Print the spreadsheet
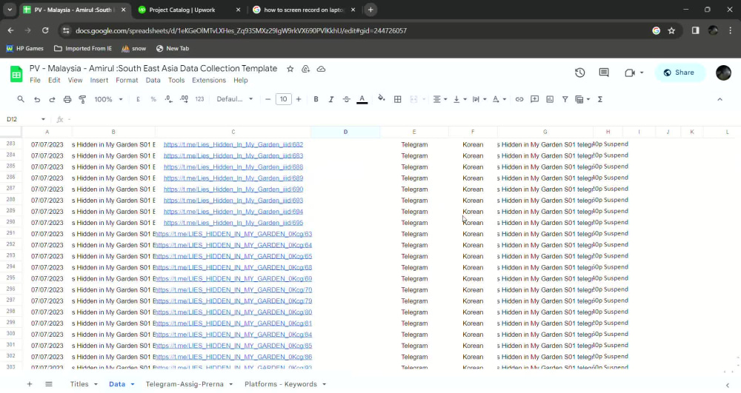This screenshot has height=393, width=741. 67,99
